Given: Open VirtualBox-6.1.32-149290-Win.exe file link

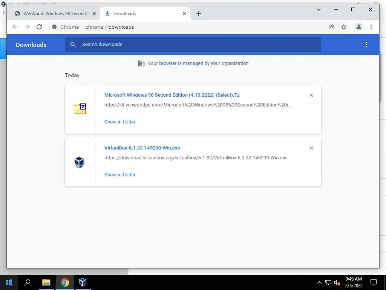Looking at the screenshot, I should pyautogui.click(x=142, y=148).
